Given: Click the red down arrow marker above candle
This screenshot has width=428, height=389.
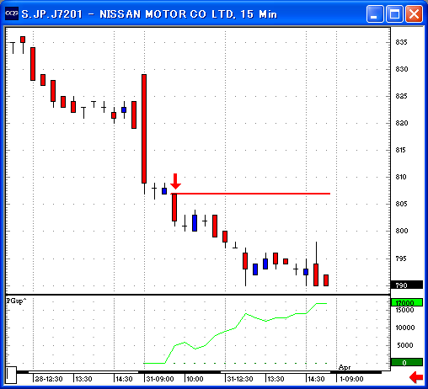Looking at the screenshot, I should tap(175, 181).
